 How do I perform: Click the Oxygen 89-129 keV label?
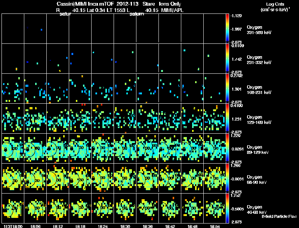258,150
